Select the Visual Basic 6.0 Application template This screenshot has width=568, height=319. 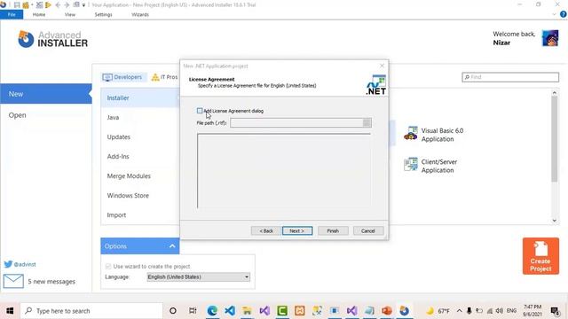(x=434, y=135)
